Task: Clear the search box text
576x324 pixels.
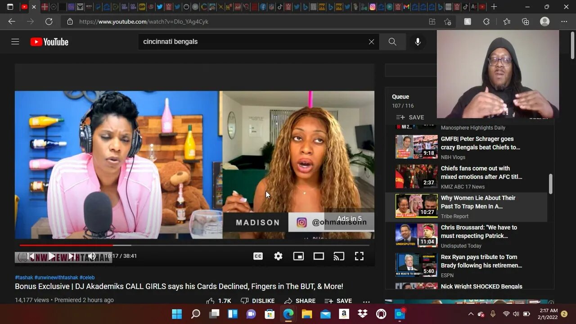Action: 371,42
